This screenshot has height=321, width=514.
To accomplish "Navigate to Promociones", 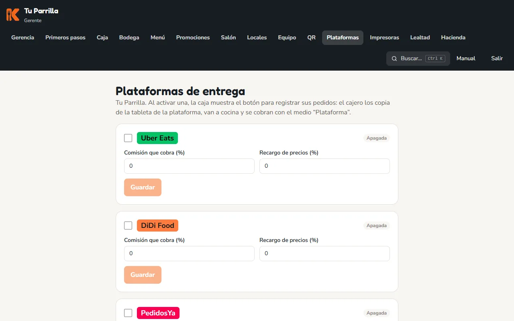I will pos(193,38).
